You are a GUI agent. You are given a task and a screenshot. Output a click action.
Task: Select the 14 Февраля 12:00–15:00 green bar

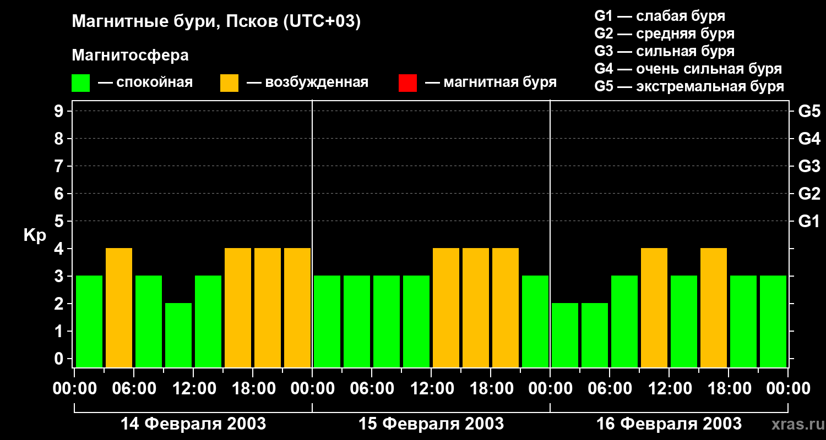pyautogui.click(x=208, y=321)
